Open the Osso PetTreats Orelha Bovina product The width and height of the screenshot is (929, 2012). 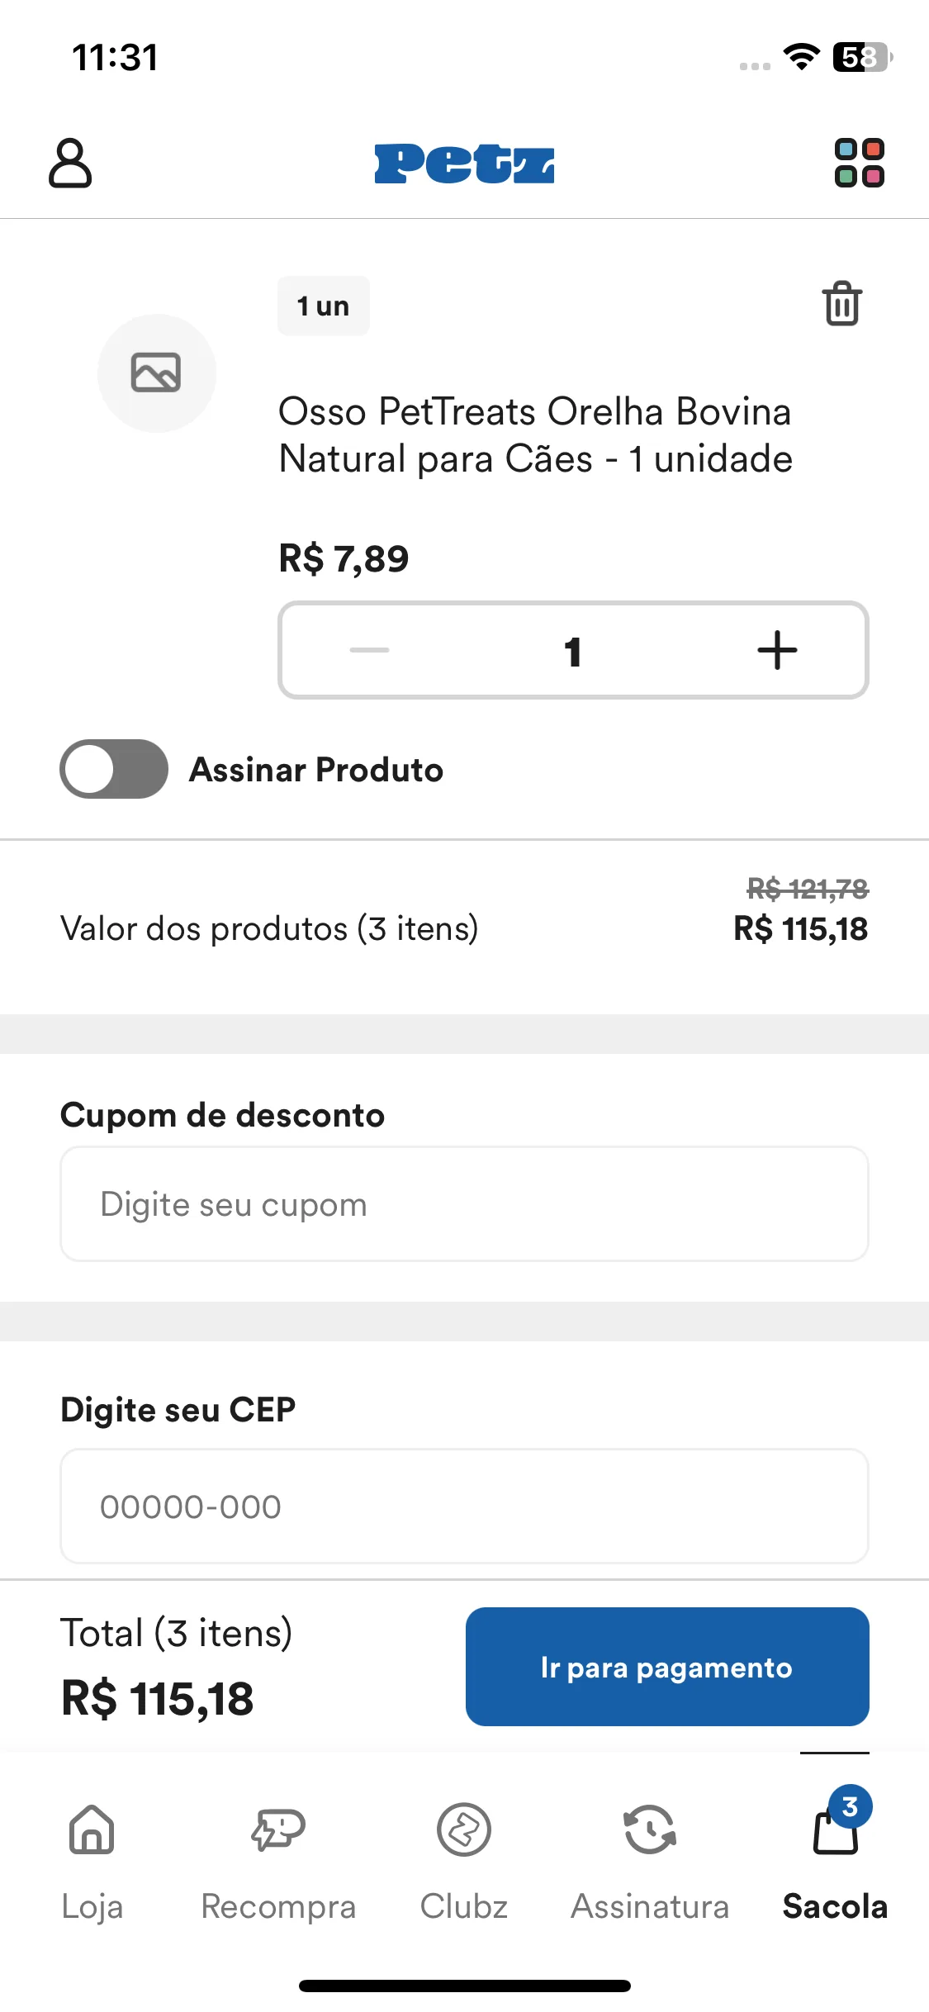[535, 434]
